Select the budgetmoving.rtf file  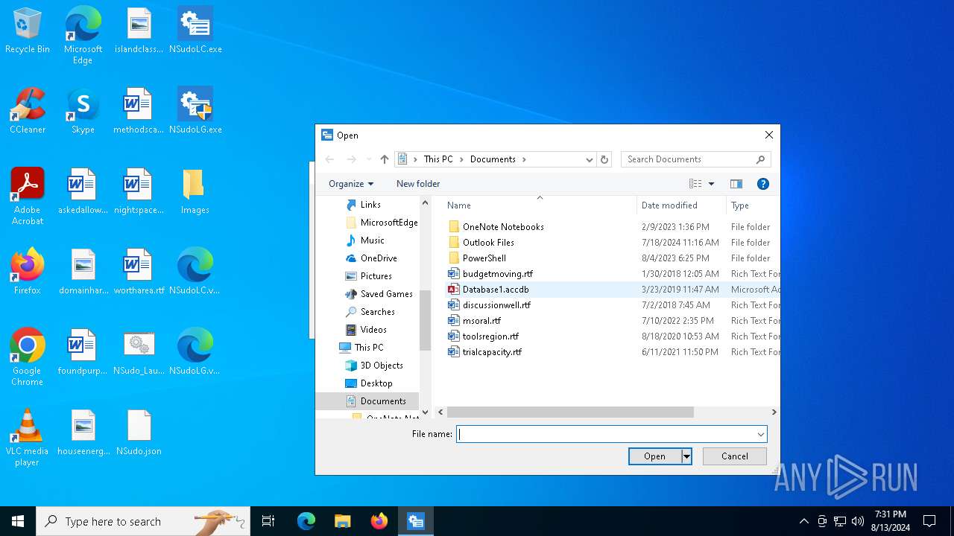(498, 274)
